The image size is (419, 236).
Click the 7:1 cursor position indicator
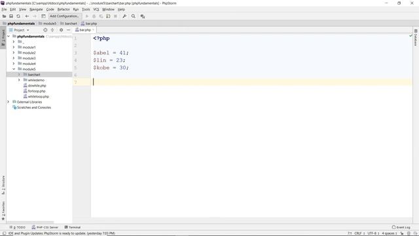pos(350,233)
